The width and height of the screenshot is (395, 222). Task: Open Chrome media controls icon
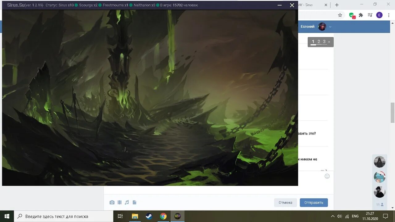tap(370, 15)
